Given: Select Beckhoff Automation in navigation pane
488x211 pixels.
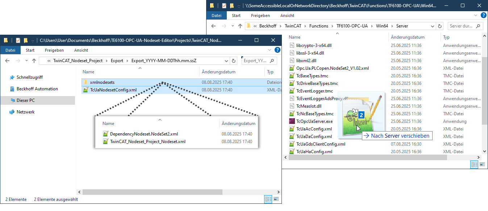Looking at the screenshot, I should (x=37, y=89).
